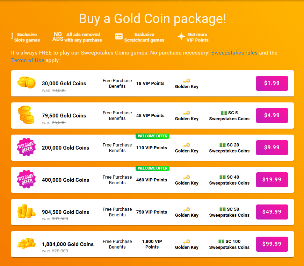Click the Exclusive Slots games icon
Image resolution: width=304 pixels, height=266 pixels.
(x=12, y=37)
